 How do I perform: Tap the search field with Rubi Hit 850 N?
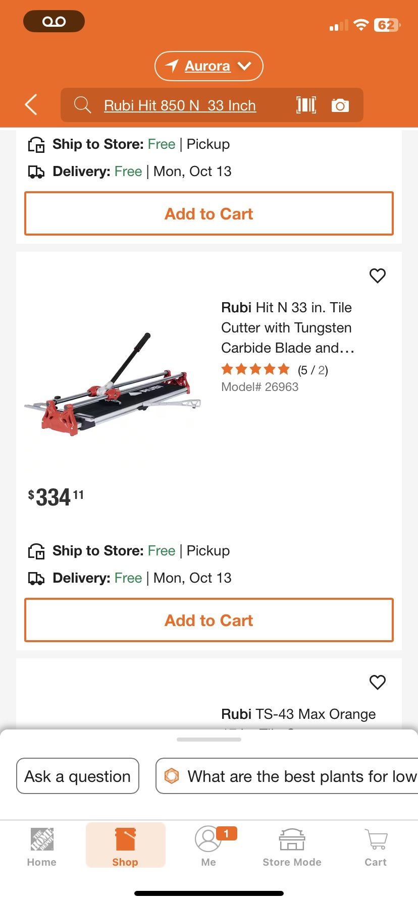(180, 105)
